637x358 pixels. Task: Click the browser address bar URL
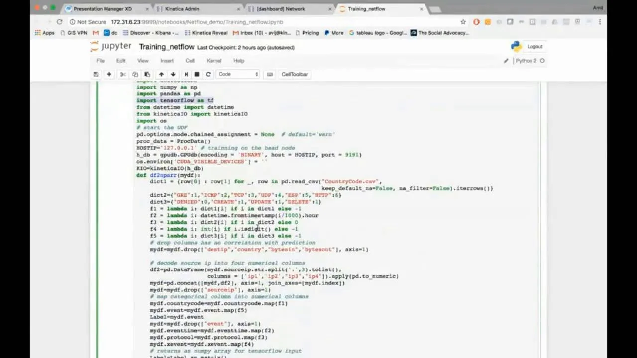197,22
